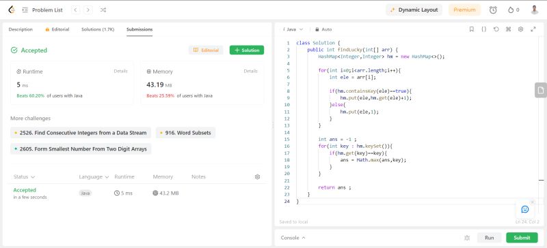The height and width of the screenshot is (248, 547).
Task: Reset code to default with undo icon
Action: 496,29
